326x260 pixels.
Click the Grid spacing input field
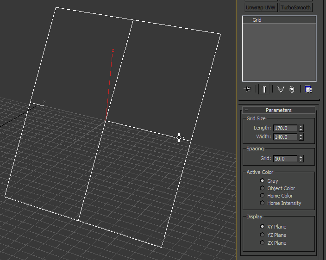pos(285,159)
